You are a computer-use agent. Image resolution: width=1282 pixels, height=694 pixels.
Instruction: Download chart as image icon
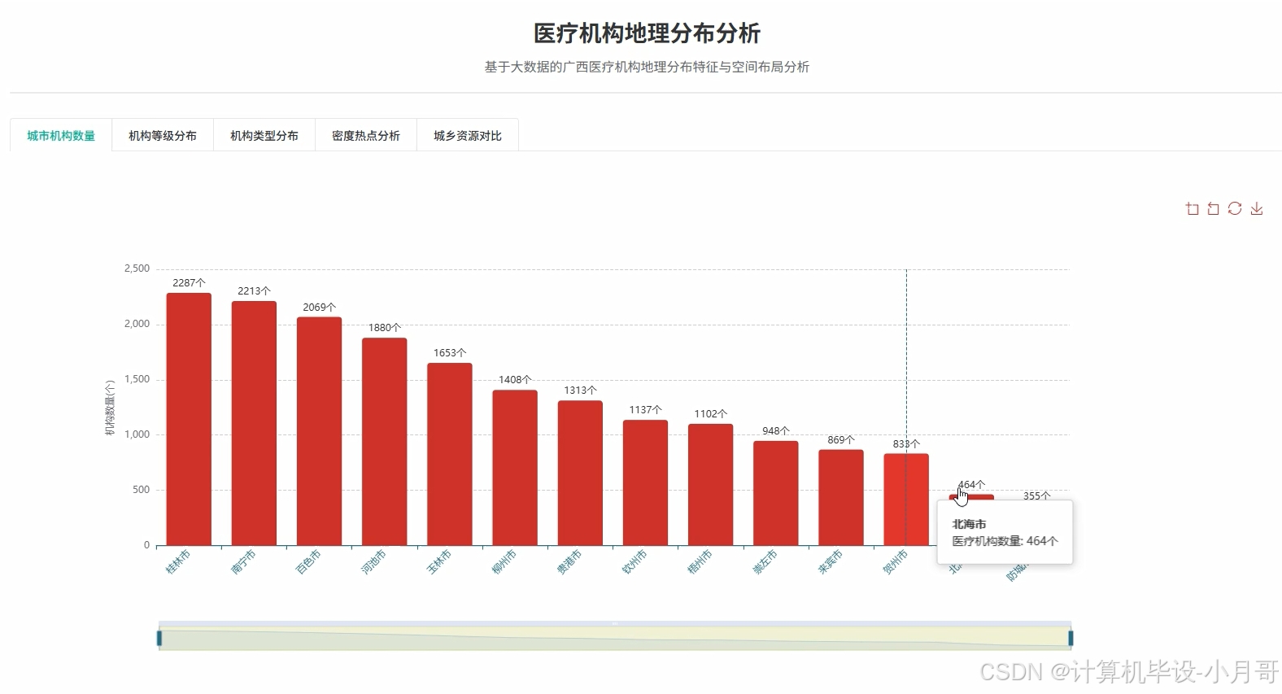click(x=1257, y=209)
